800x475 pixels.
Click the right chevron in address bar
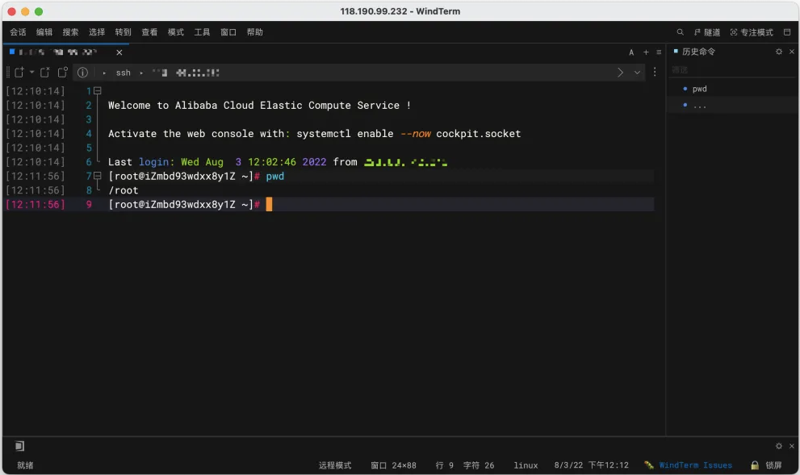[621, 73]
